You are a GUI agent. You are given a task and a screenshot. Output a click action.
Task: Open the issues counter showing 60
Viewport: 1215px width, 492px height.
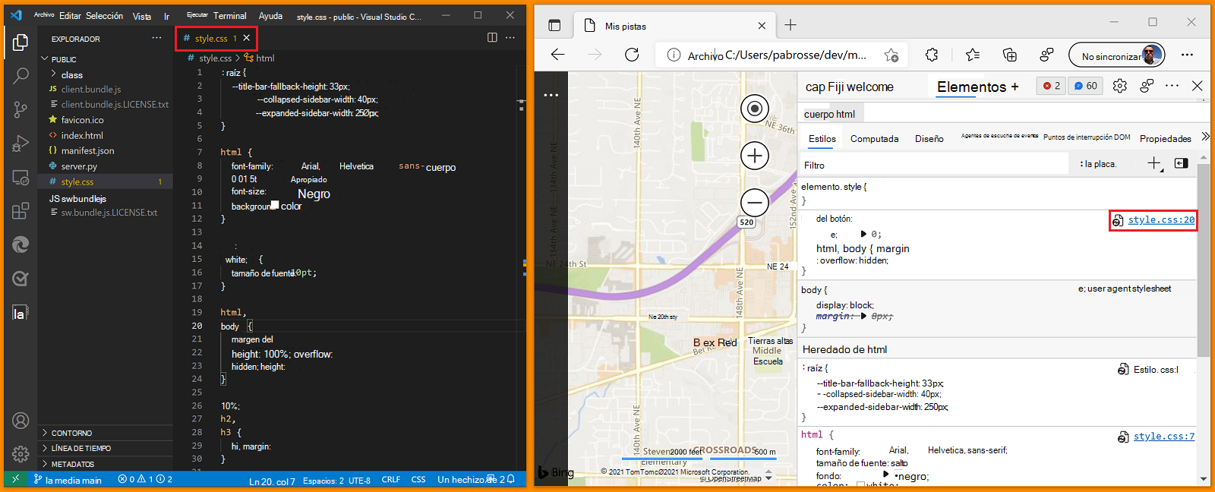(x=1085, y=86)
